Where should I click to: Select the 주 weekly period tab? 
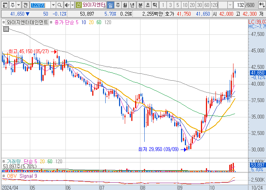pos(118,5)
